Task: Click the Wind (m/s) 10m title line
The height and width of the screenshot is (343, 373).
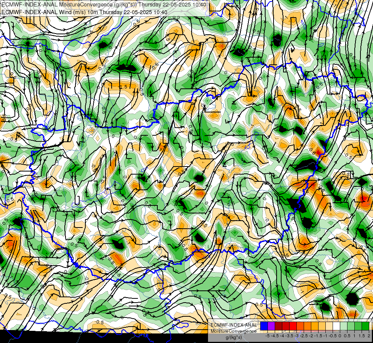Action: click(84, 12)
